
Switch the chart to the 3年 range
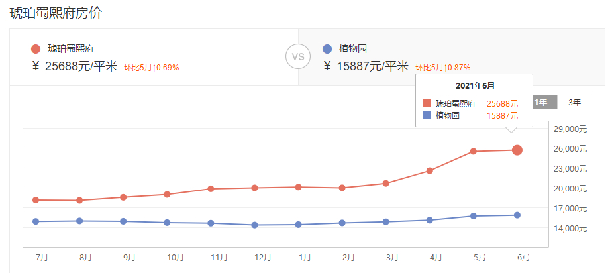pyautogui.click(x=574, y=102)
